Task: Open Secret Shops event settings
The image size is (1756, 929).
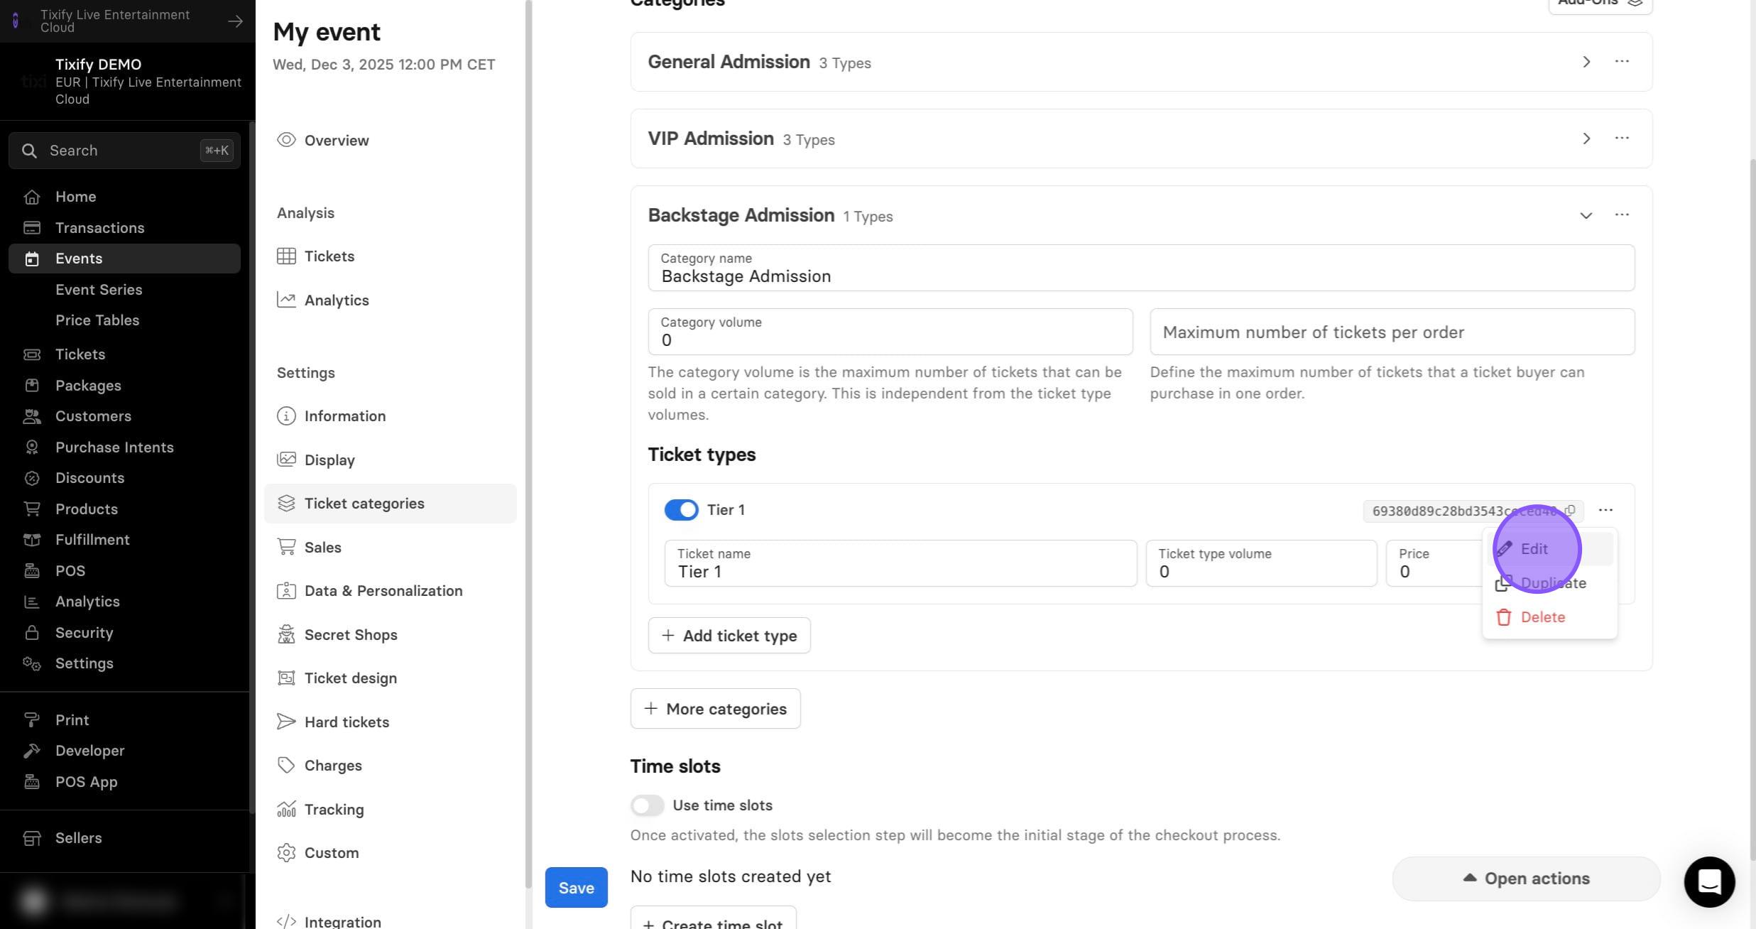Action: [390, 635]
